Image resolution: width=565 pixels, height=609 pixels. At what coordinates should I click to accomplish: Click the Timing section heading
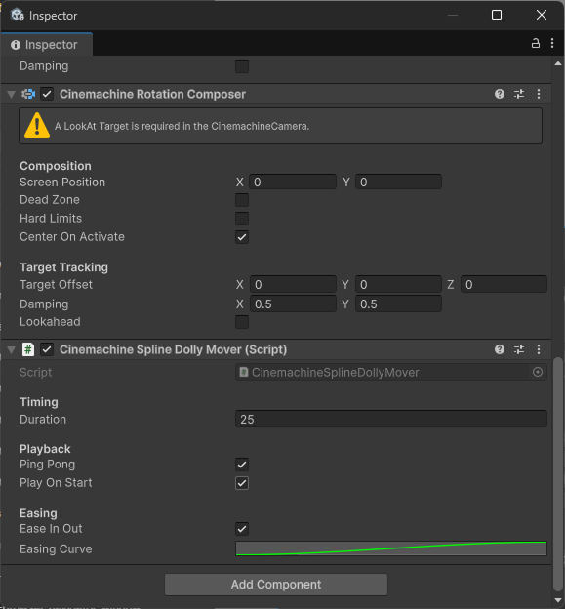(x=39, y=402)
